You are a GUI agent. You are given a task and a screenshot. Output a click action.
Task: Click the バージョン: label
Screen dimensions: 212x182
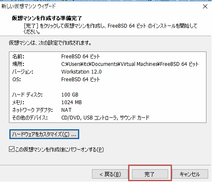[x=23, y=72]
